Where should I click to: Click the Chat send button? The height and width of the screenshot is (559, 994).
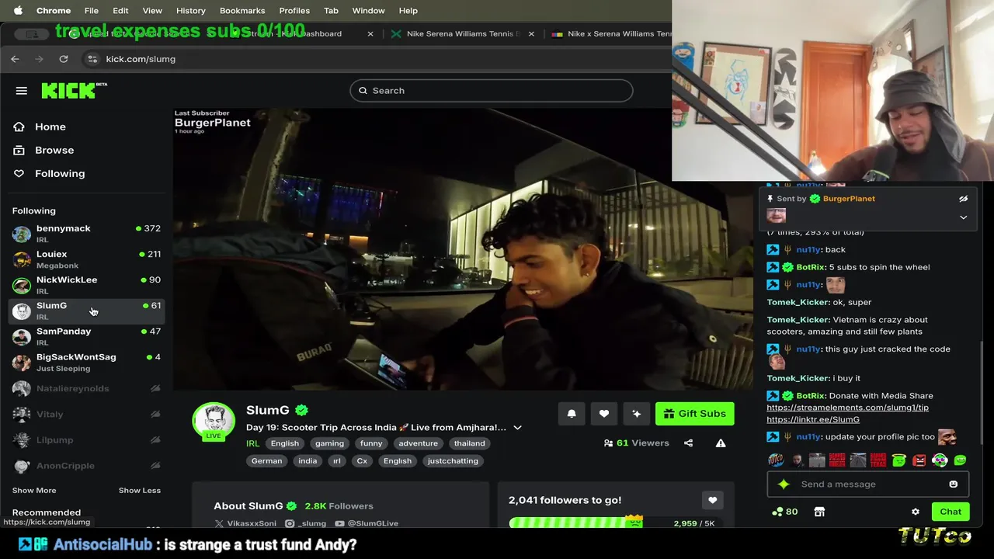pyautogui.click(x=951, y=512)
